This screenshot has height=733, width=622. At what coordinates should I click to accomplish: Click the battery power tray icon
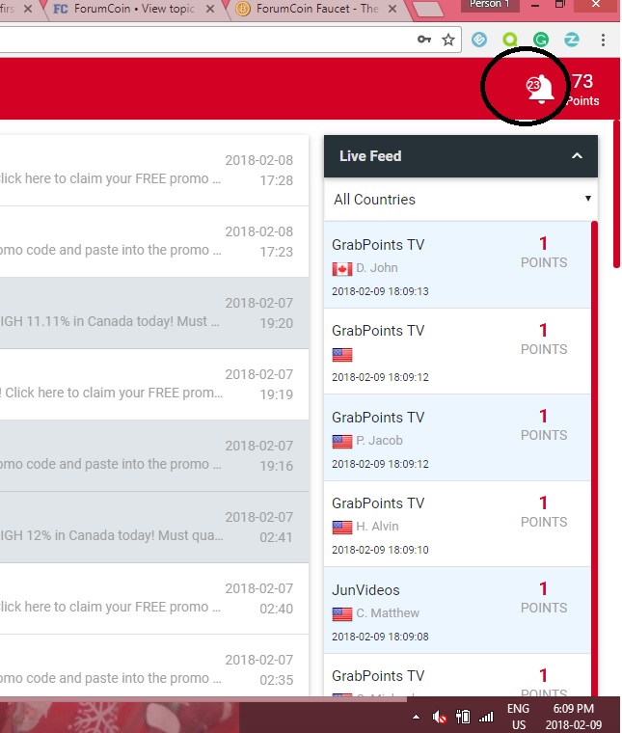tap(463, 717)
